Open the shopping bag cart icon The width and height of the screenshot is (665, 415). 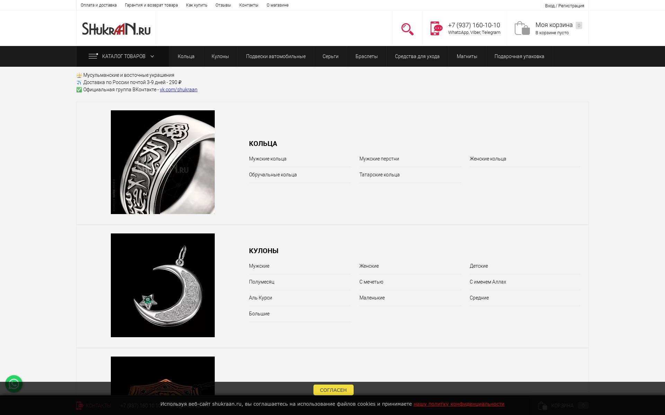522,28
